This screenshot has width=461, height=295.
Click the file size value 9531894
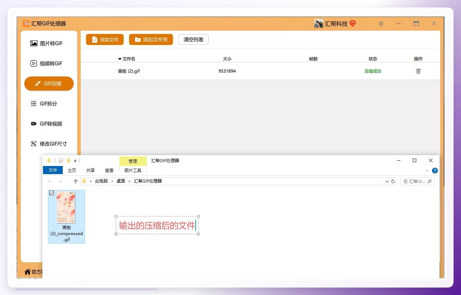(227, 71)
